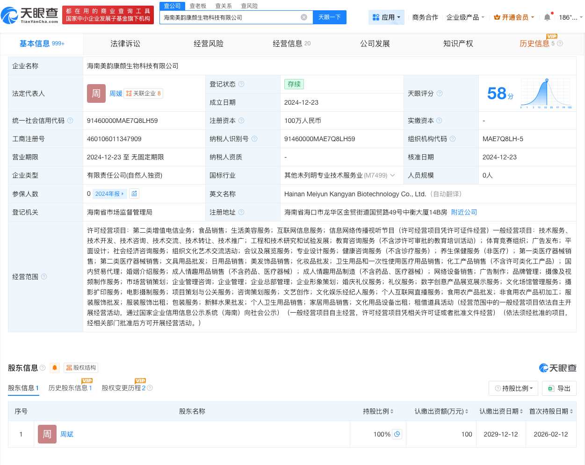
Task: Open the 应用 dropdown menu
Action: tap(386, 17)
